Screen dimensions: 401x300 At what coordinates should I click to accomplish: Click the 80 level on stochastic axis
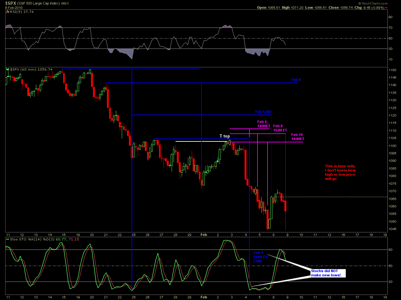(x=391, y=250)
